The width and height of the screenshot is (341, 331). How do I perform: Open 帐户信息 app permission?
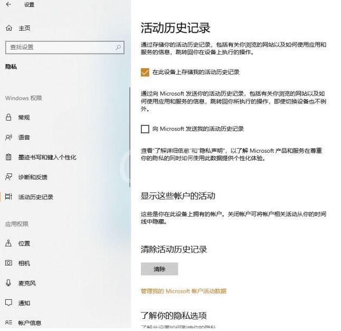(30, 323)
